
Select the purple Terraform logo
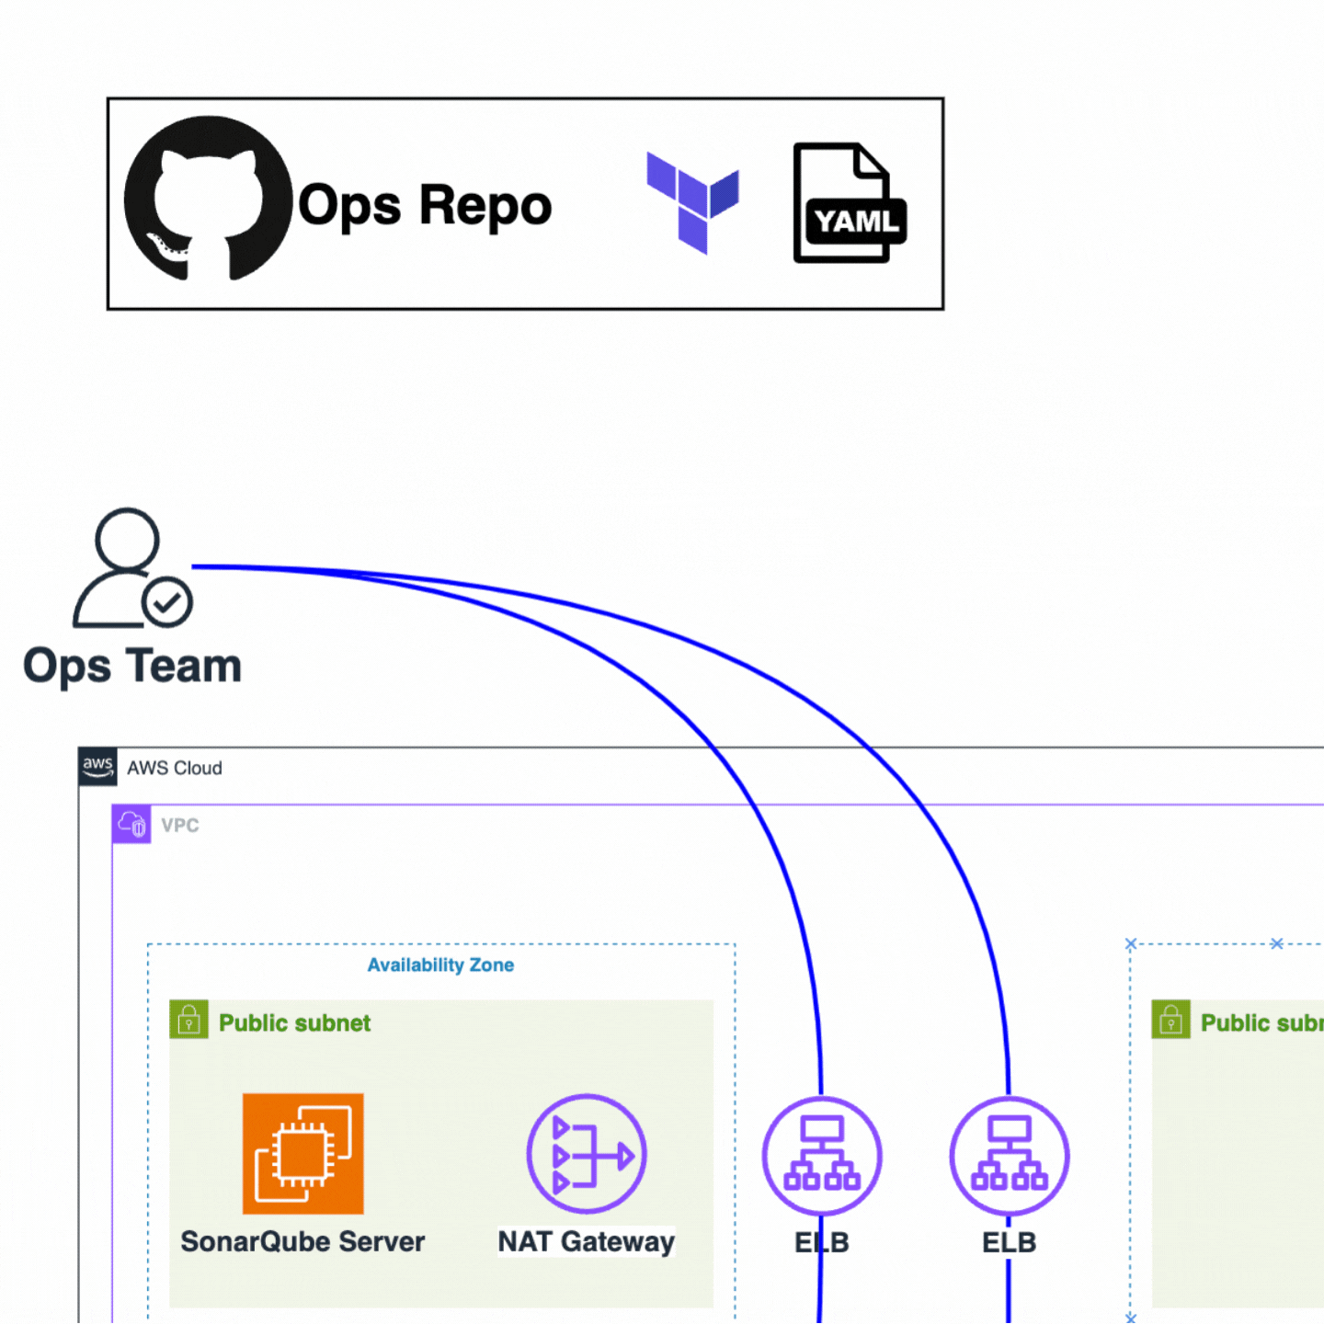pyautogui.click(x=692, y=202)
